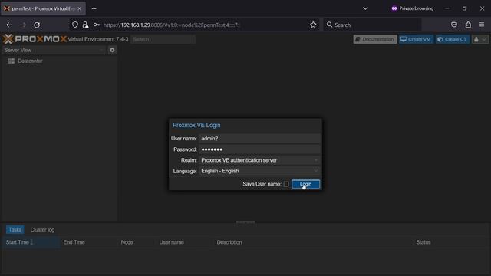Click Create VM button

(416, 39)
